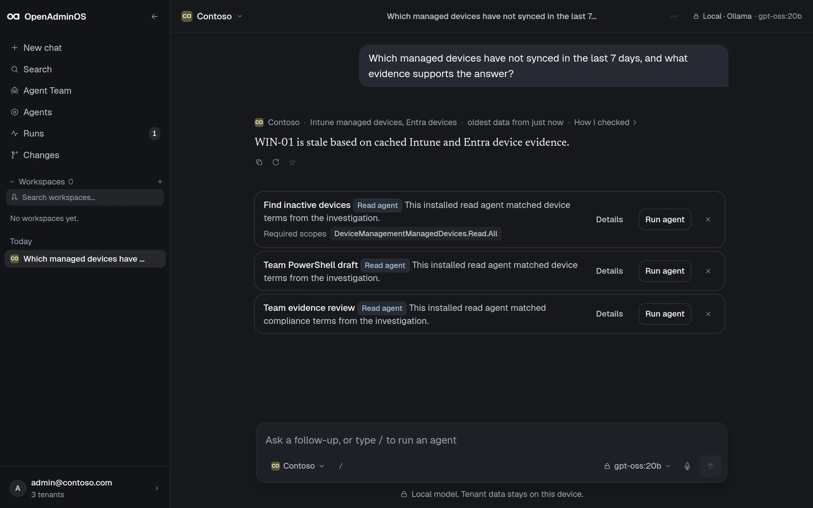Image resolution: width=813 pixels, height=508 pixels.
Task: Click the 'oldest data from just now' text
Action: coord(515,122)
